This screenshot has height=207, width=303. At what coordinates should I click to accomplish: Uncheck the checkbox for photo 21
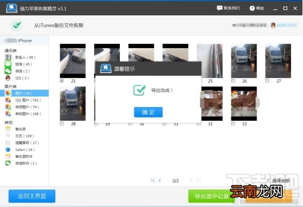62,81
